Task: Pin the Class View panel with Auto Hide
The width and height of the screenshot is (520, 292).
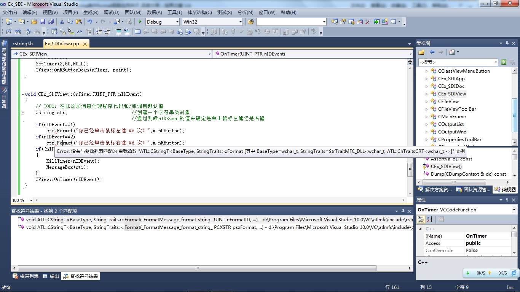Action: pos(507,43)
